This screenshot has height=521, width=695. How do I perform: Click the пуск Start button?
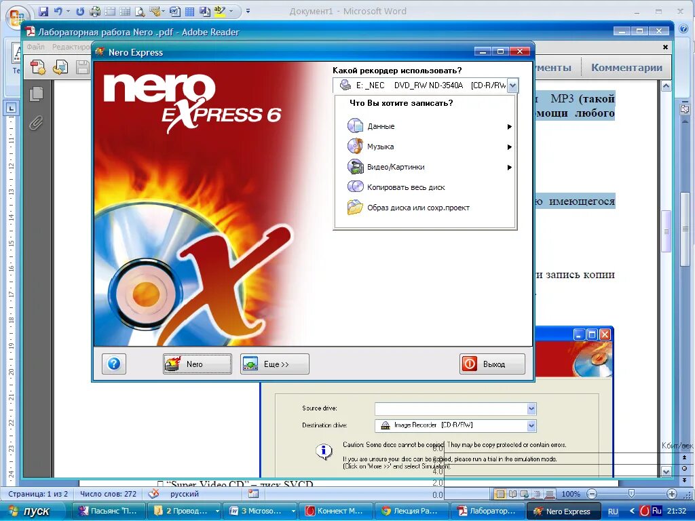29,511
